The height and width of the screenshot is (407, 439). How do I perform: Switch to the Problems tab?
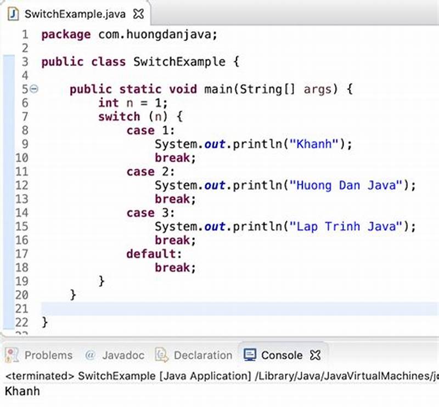[x=48, y=355]
